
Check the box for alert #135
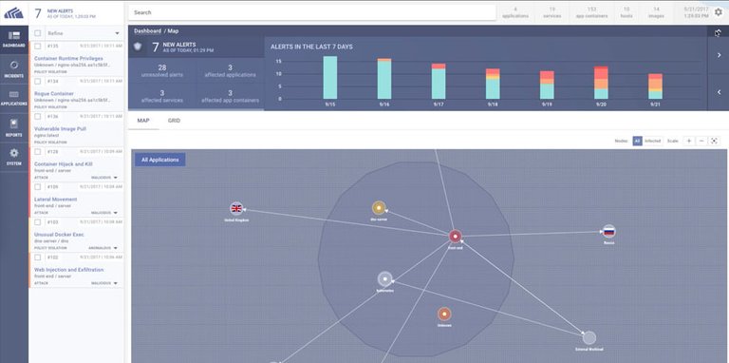pos(38,46)
